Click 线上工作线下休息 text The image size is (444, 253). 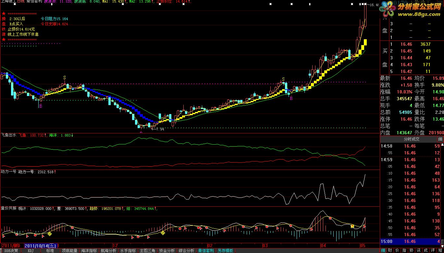pos(23,34)
